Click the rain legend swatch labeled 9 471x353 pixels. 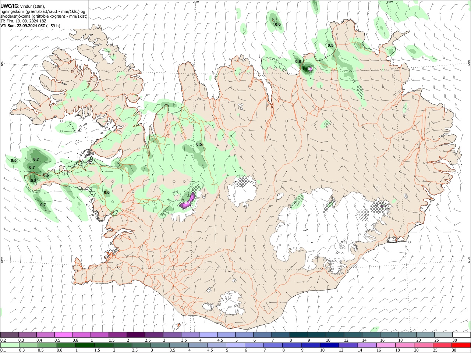311,345
